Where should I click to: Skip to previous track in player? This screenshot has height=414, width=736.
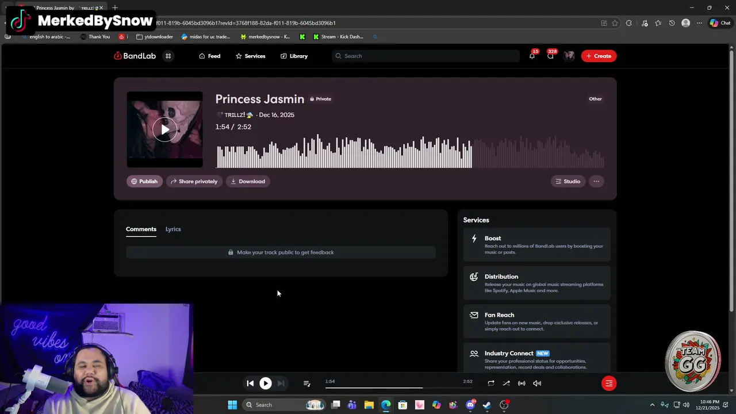pyautogui.click(x=250, y=384)
